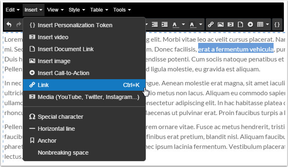Click the insert image toolbar icon

coord(220,24)
